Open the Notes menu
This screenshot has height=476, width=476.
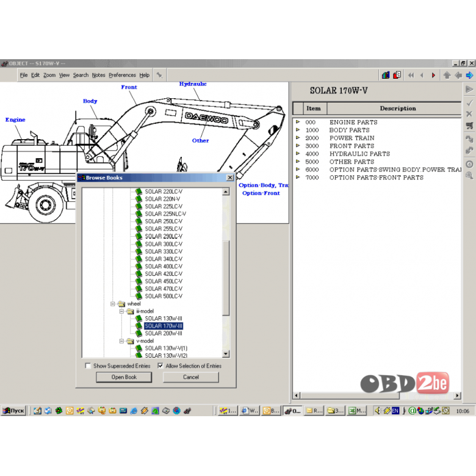pyautogui.click(x=98, y=75)
